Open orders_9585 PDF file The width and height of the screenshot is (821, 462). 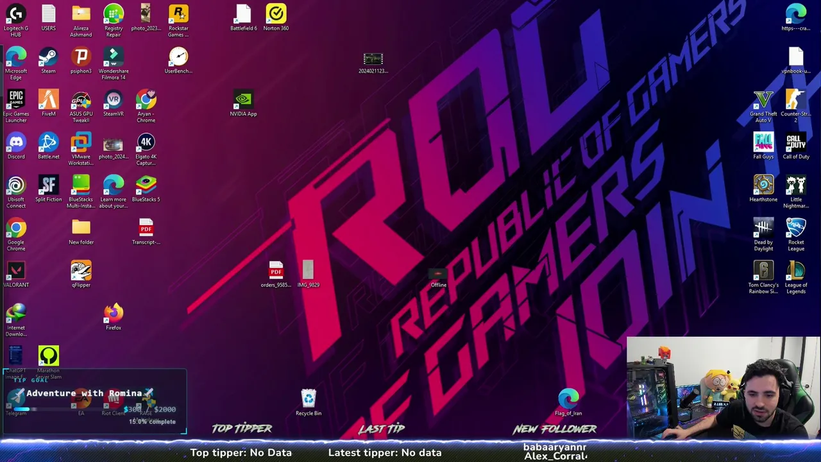point(276,274)
